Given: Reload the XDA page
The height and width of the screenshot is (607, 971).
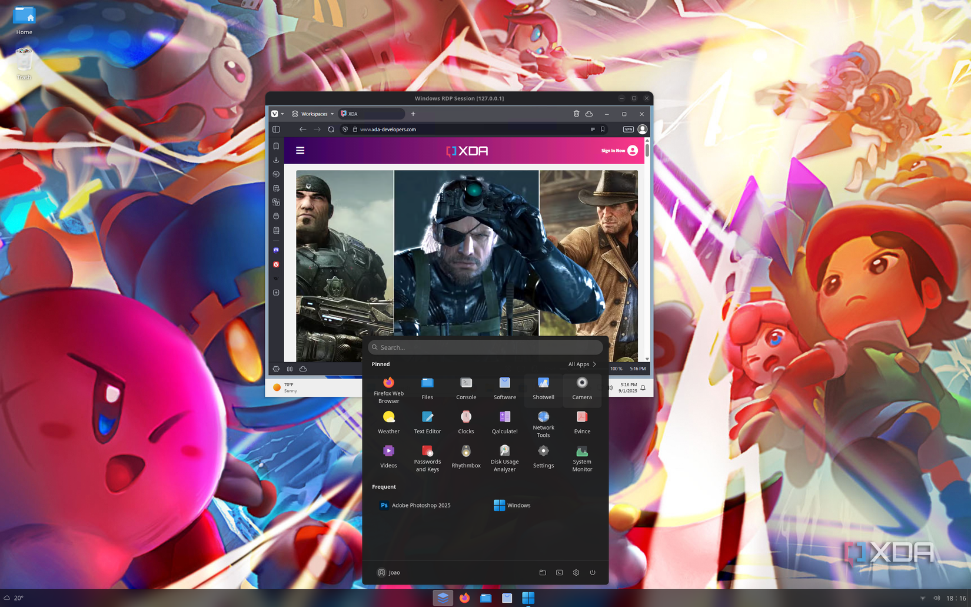Looking at the screenshot, I should pos(331,129).
